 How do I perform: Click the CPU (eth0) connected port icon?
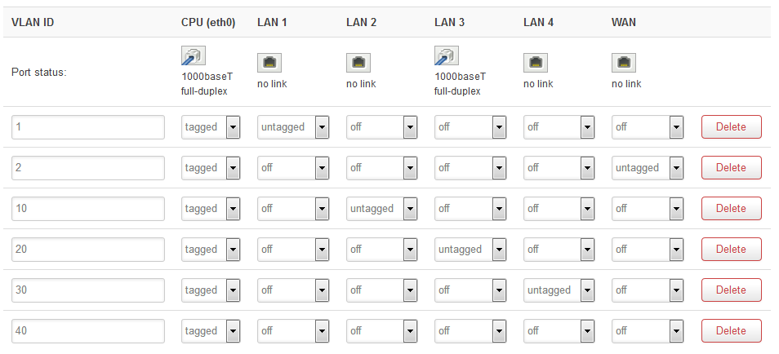point(194,56)
